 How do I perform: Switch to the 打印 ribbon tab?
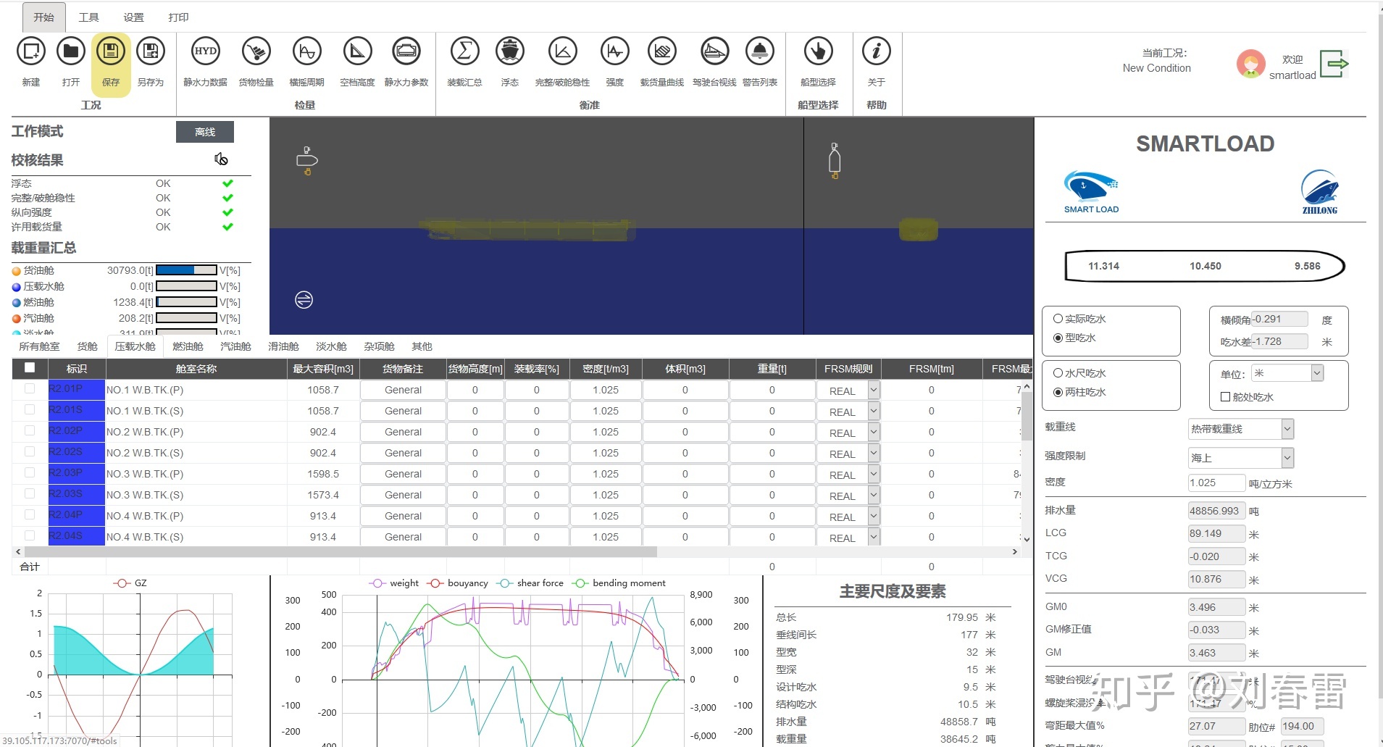(178, 17)
